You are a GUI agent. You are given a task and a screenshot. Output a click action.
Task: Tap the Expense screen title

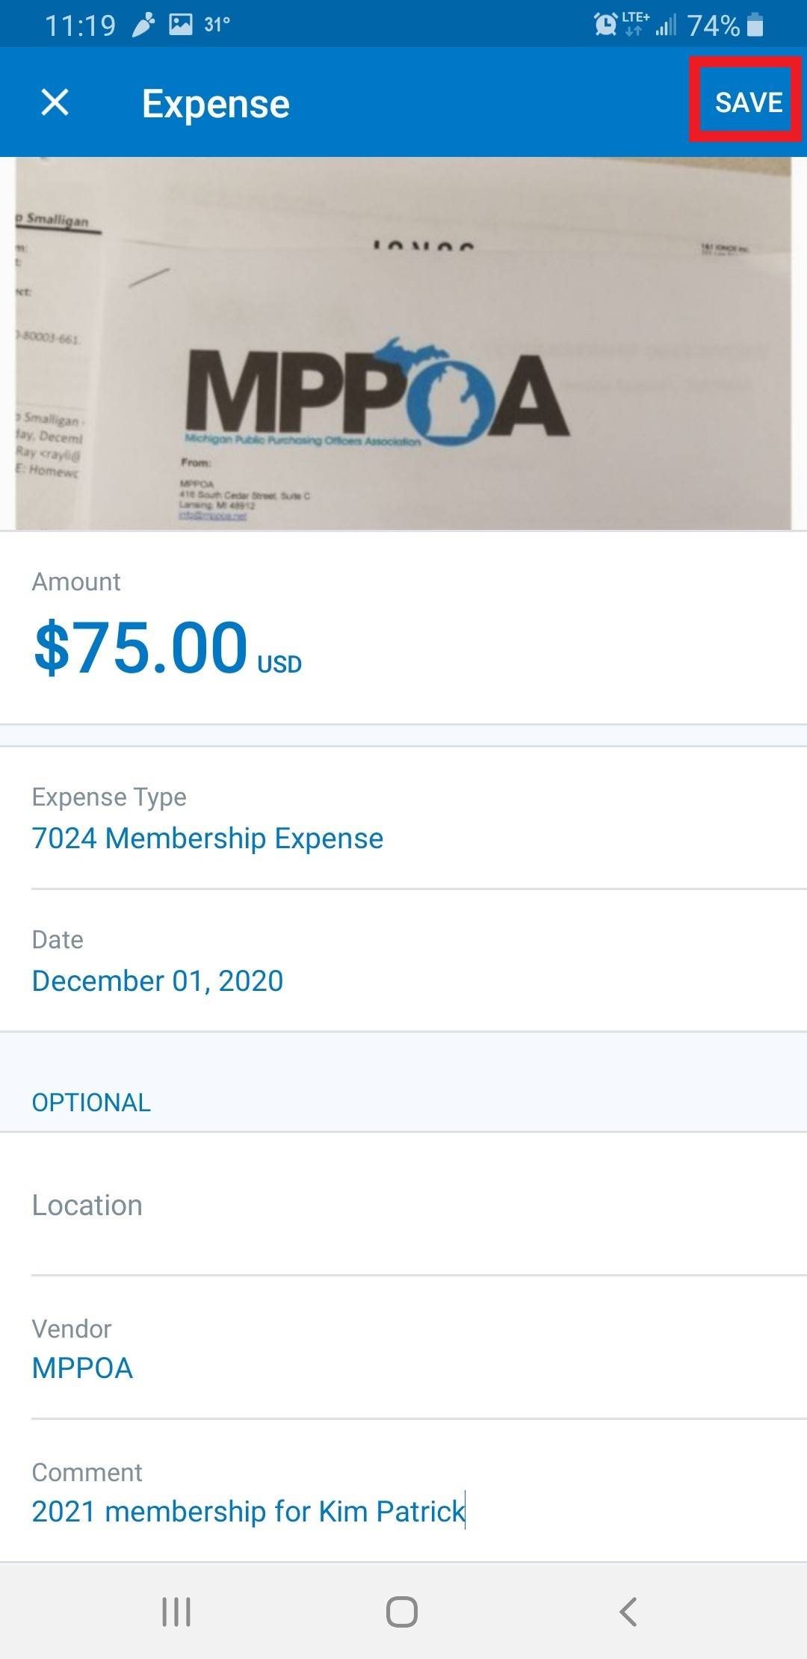pos(216,104)
